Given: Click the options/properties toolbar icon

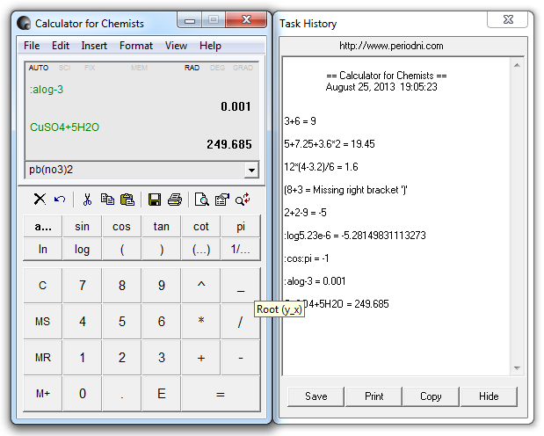Looking at the screenshot, I should [x=222, y=200].
